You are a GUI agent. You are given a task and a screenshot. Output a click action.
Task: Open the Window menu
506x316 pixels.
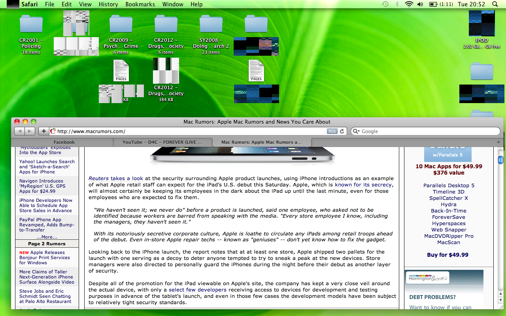click(x=173, y=4)
